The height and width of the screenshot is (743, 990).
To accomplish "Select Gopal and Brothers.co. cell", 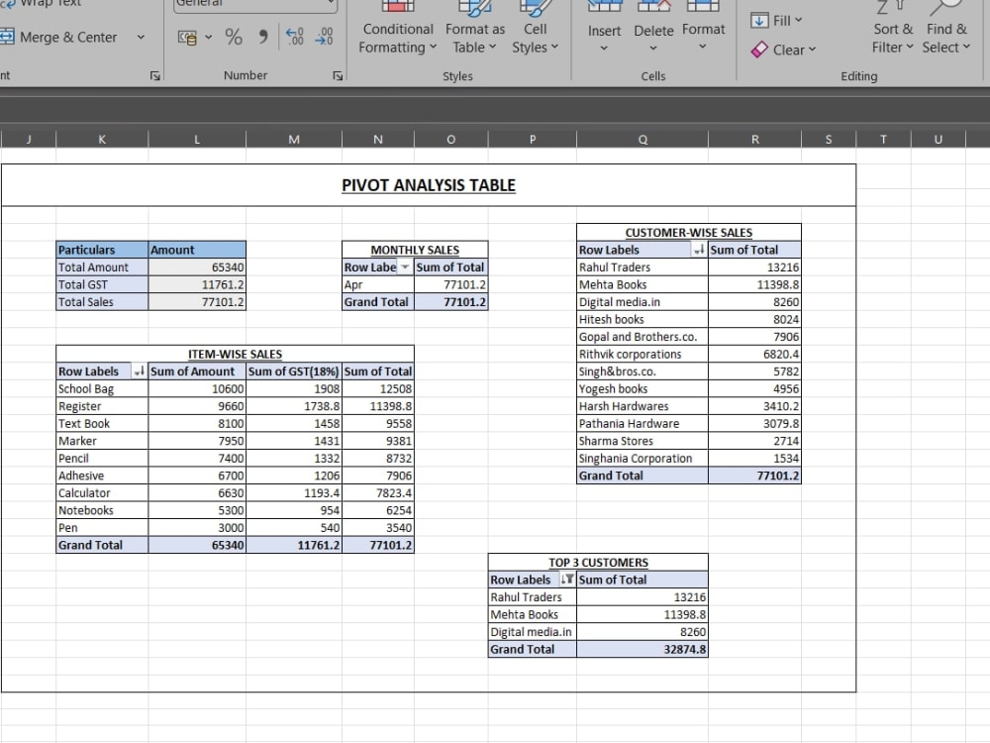I will click(643, 337).
